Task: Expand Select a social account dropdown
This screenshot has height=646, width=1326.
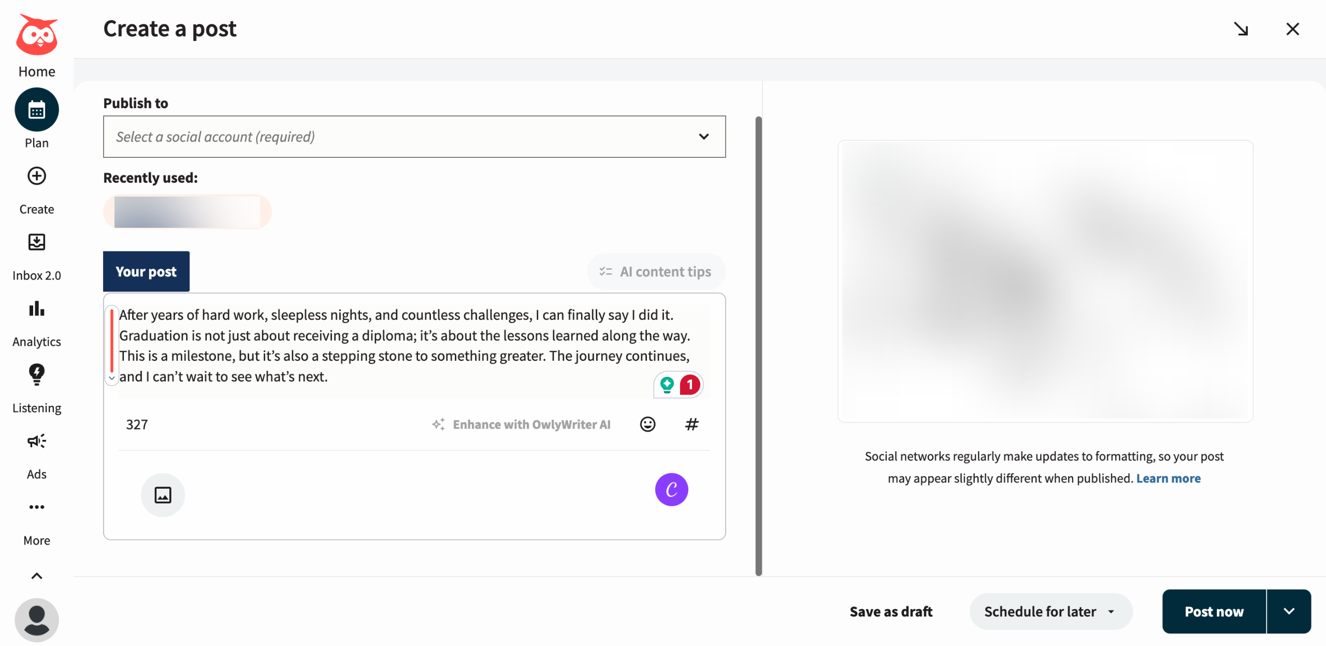Action: [414, 137]
